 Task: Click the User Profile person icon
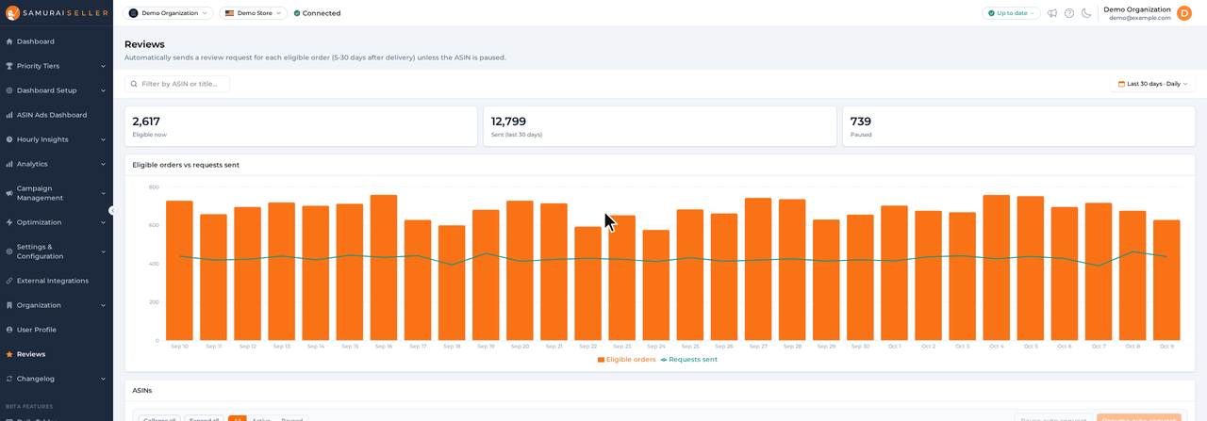tap(9, 330)
